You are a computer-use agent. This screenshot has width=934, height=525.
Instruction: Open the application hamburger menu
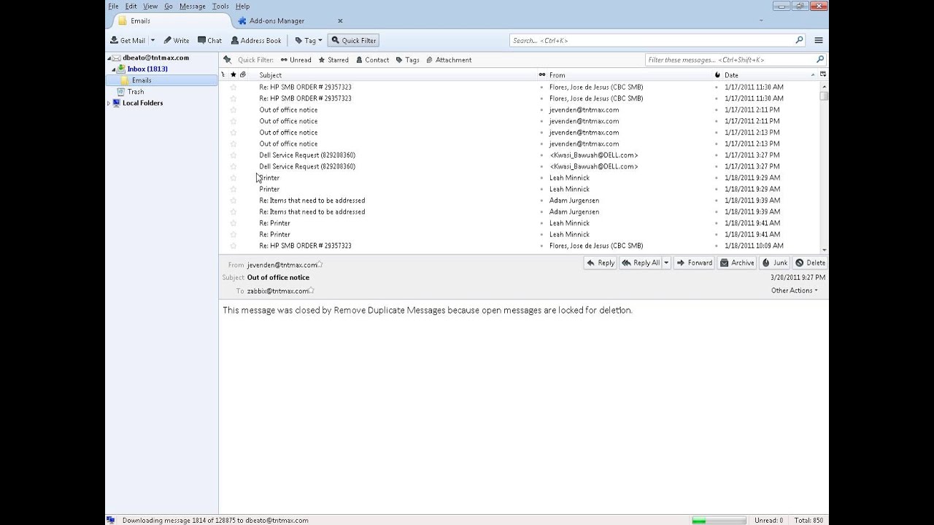tap(818, 41)
